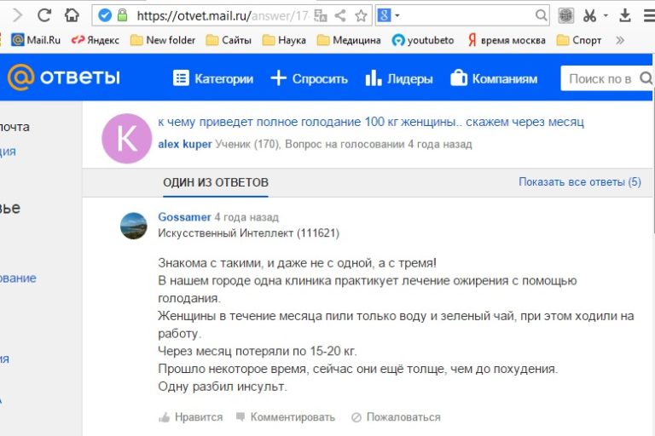Open the время москва bookmark

point(507,40)
